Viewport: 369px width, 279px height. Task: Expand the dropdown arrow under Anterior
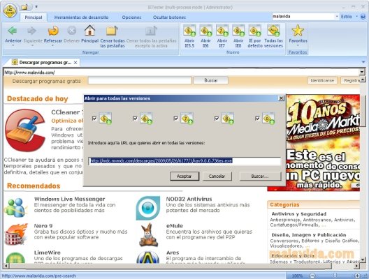pos(13,45)
